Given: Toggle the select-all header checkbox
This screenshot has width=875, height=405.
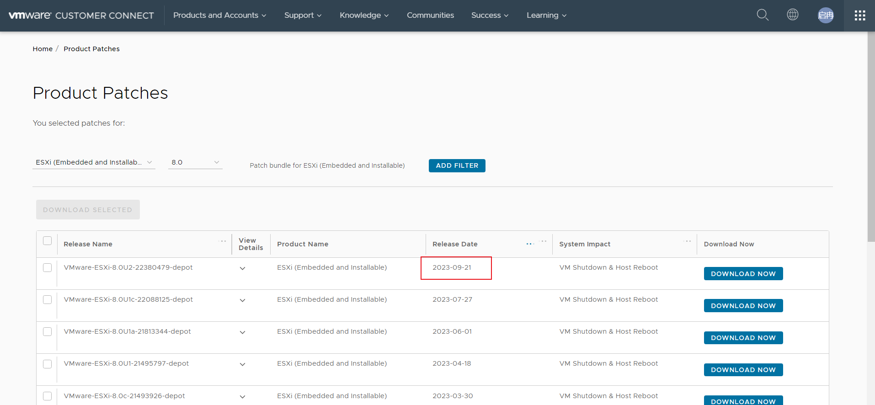Looking at the screenshot, I should [x=48, y=241].
